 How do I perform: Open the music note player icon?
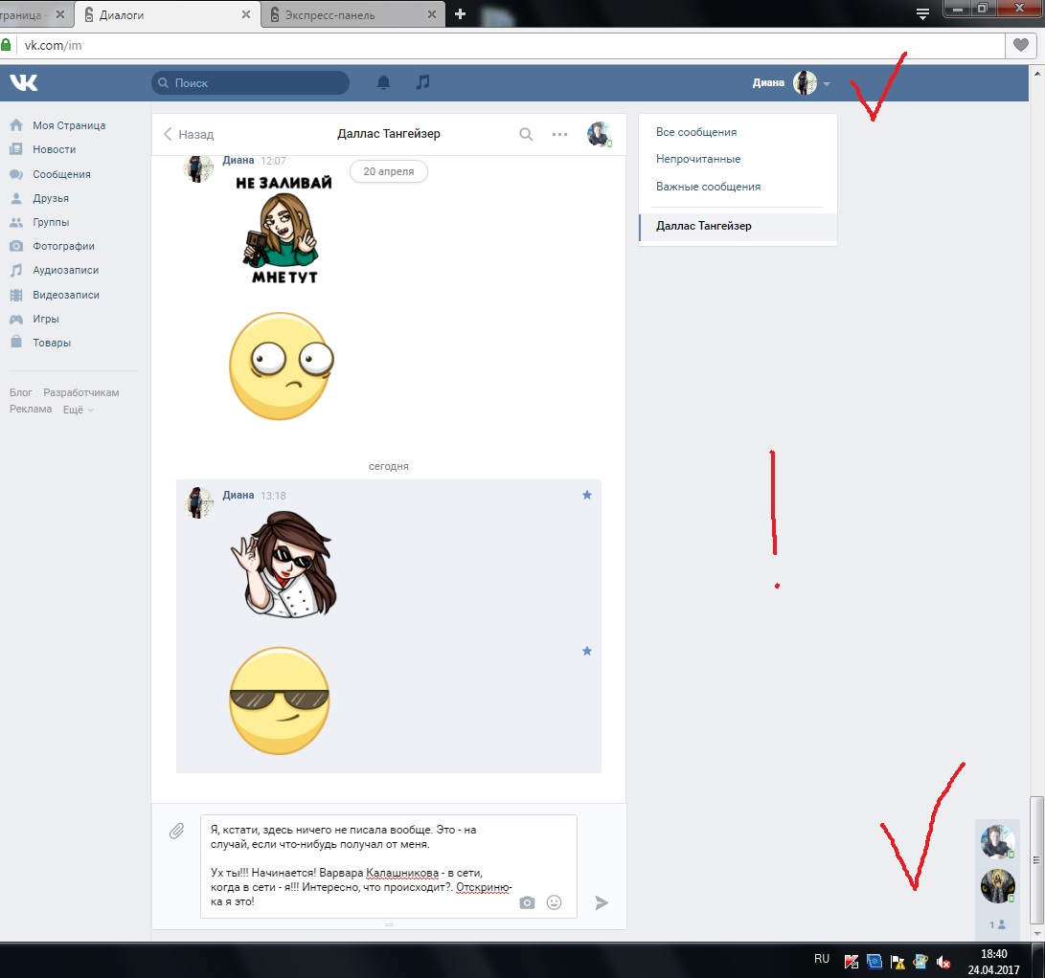coord(422,83)
